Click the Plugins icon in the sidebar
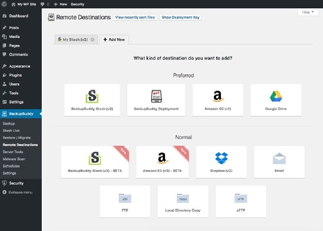 click(x=4, y=75)
